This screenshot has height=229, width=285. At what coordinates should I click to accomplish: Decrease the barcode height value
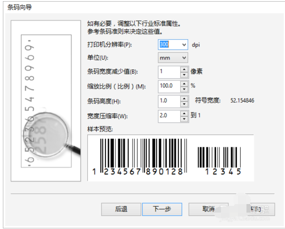184,104
